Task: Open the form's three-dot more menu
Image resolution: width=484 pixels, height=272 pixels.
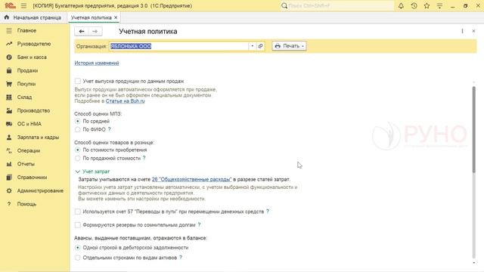Action: [462, 31]
